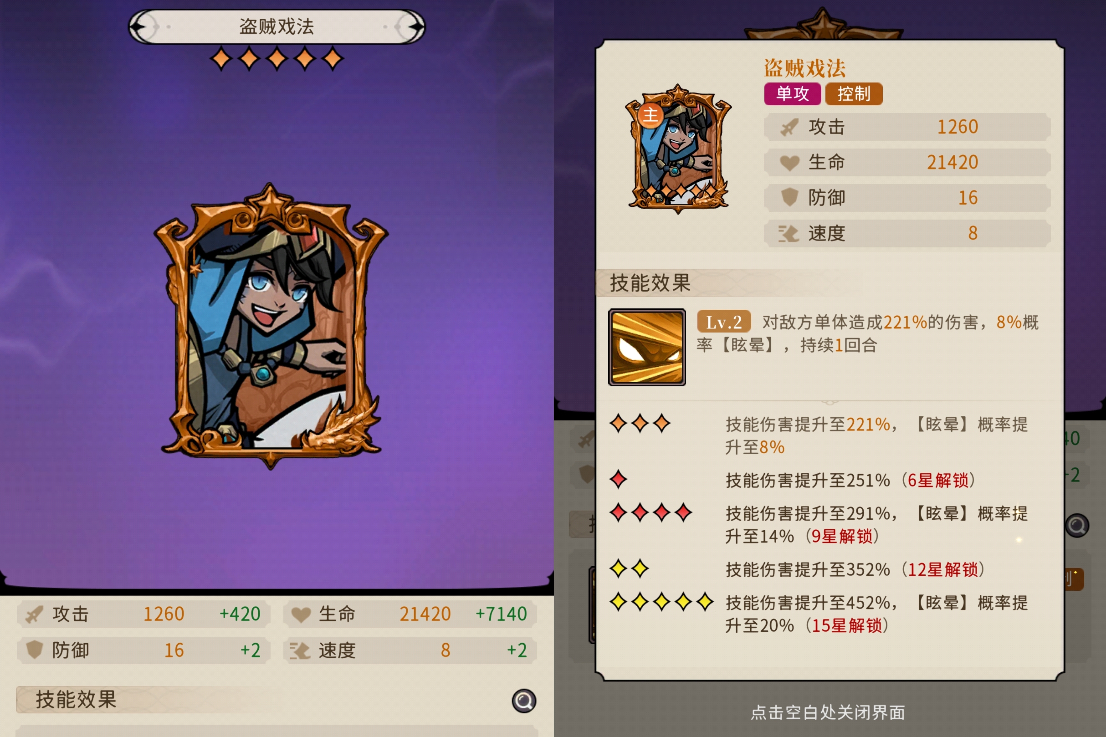This screenshot has height=737, width=1106.
Task: Click the 控制 tag
Action: (854, 93)
